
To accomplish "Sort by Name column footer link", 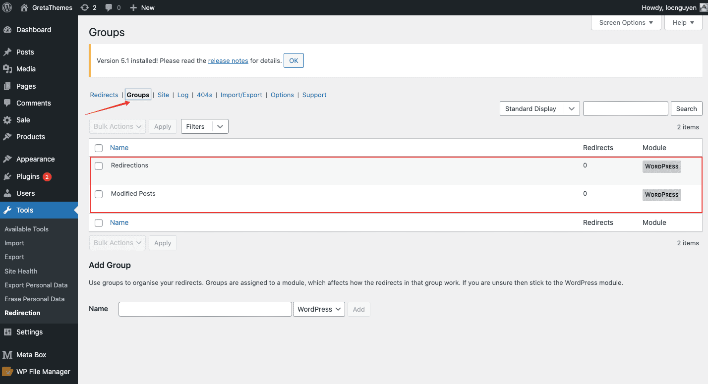I will tap(119, 222).
